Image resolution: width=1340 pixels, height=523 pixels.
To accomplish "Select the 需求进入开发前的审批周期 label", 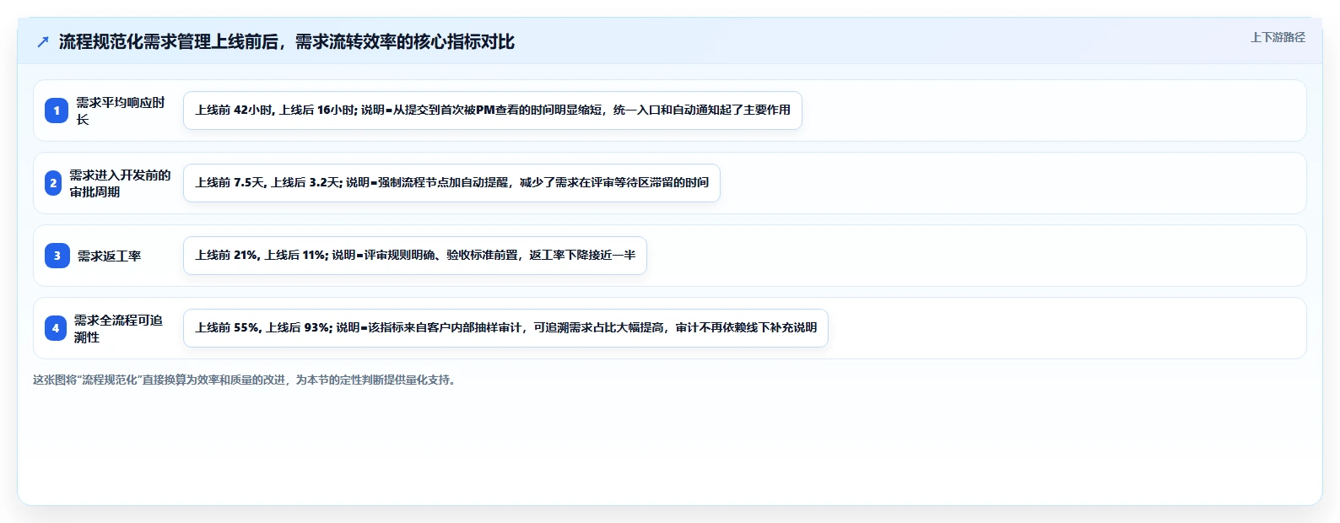I will coord(120,183).
